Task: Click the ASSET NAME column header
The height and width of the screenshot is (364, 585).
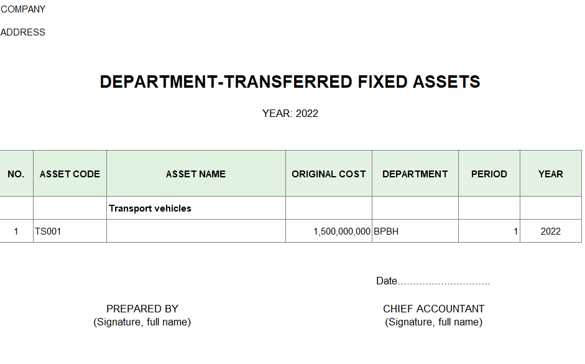Action: (x=196, y=174)
